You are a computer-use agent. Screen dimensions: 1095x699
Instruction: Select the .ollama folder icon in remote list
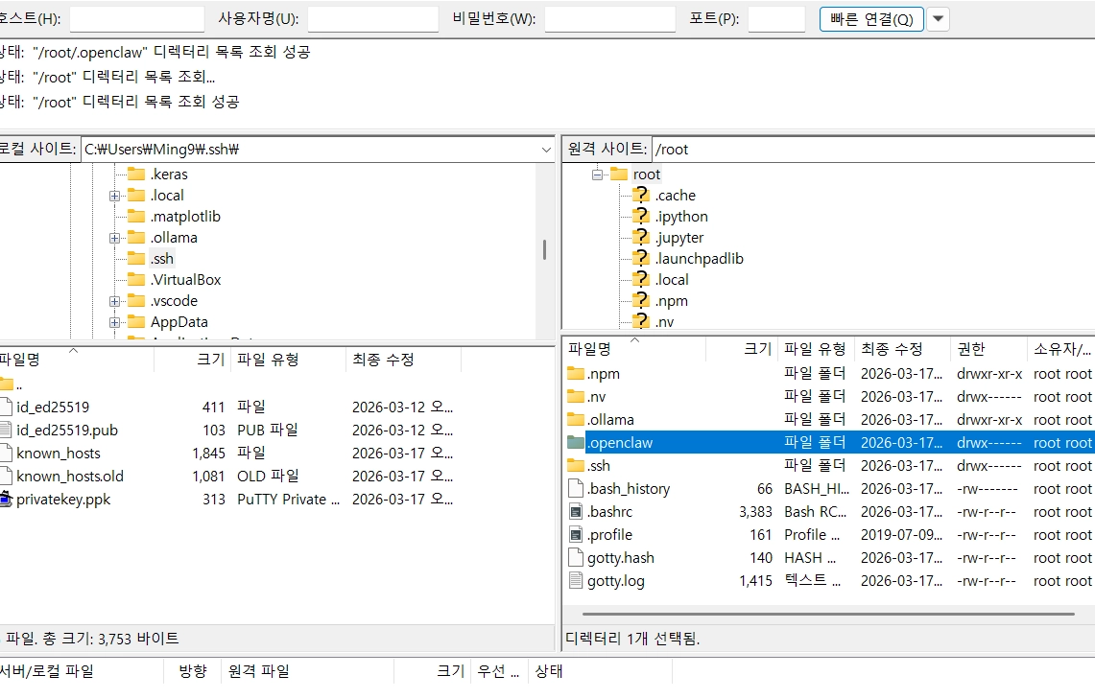pyautogui.click(x=576, y=419)
